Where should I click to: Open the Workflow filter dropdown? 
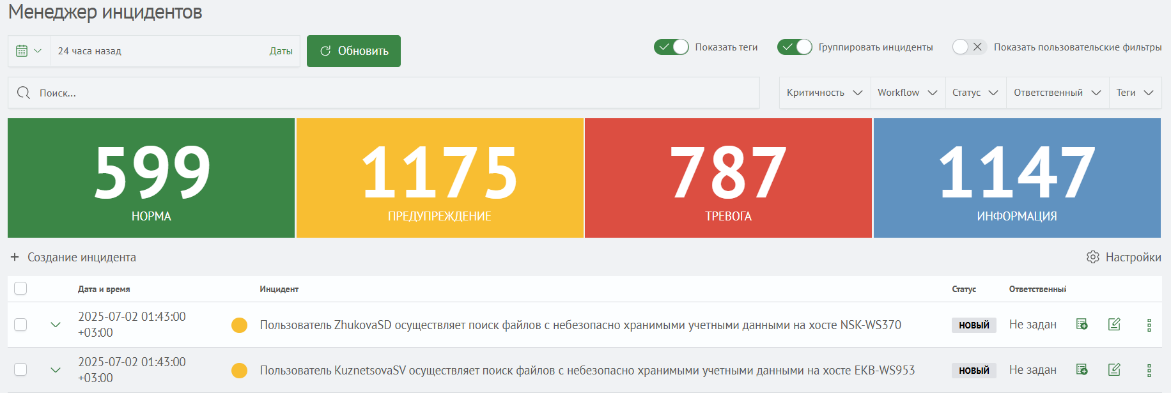pos(908,93)
